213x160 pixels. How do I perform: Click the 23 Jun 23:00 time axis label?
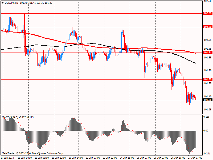point(110,158)
